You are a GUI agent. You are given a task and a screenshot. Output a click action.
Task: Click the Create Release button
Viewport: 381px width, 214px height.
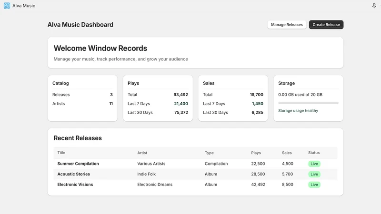tap(326, 25)
